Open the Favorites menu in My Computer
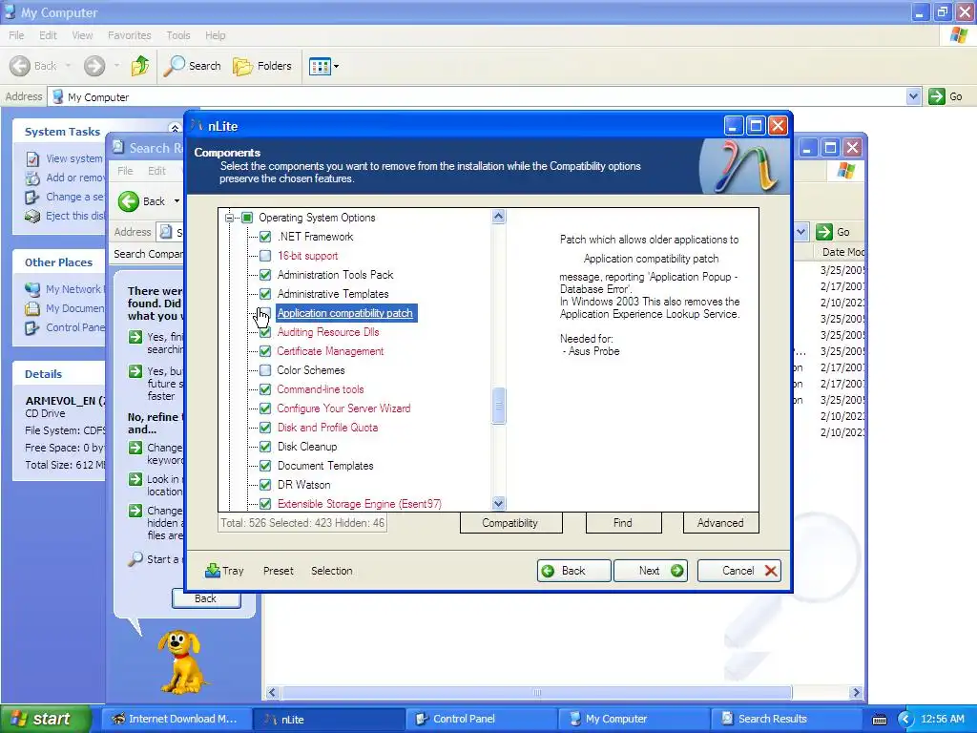The width and height of the screenshot is (977, 733). pos(130,35)
